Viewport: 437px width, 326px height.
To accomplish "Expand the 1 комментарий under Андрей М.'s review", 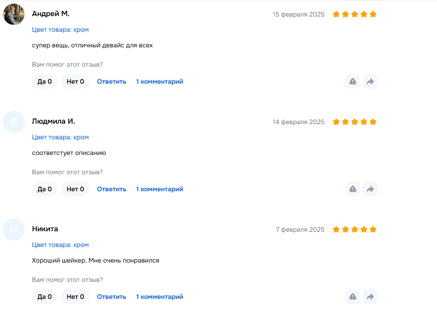I will 160,81.
